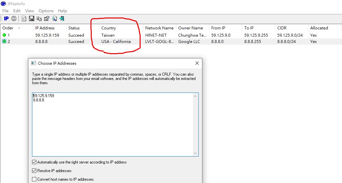
Task: Toggle the Resolve IP addresses checkbox
Action: click(x=34, y=171)
